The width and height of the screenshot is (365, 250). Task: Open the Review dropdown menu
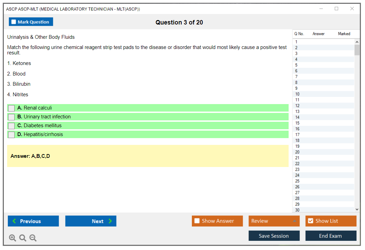coord(274,221)
